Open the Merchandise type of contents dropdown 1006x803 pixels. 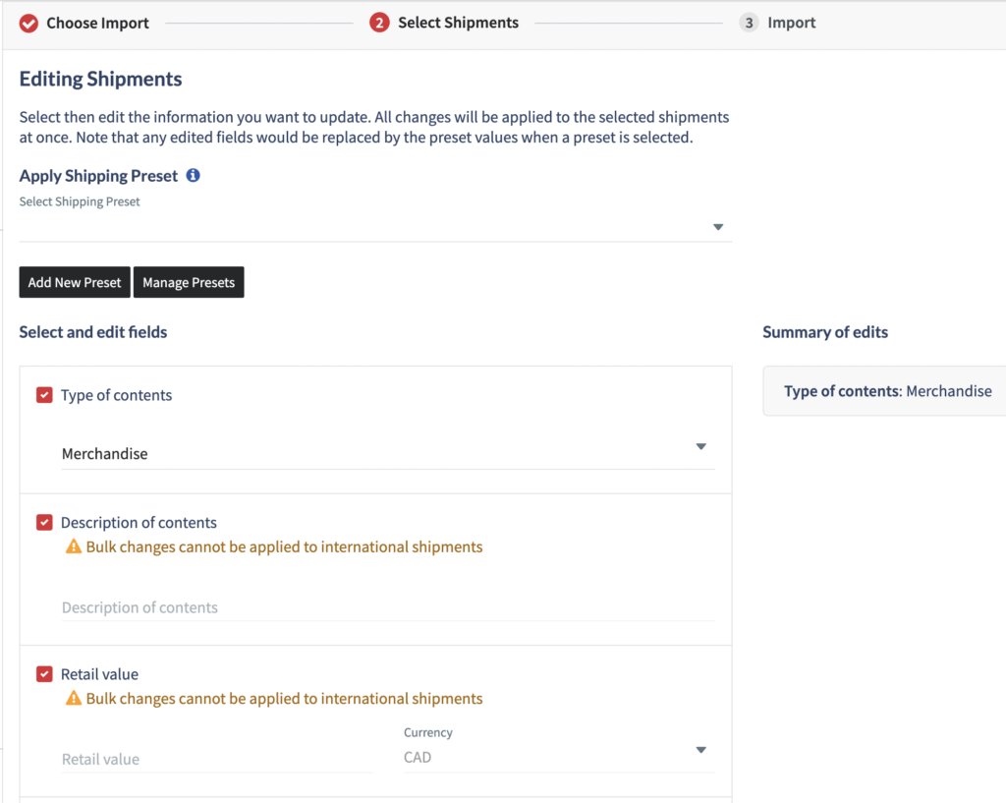(388, 453)
